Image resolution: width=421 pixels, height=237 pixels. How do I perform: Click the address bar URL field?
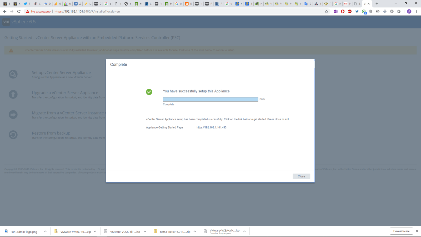click(x=184, y=12)
